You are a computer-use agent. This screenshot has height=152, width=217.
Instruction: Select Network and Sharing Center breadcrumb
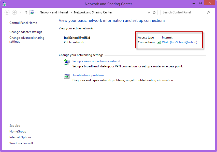(93, 12)
